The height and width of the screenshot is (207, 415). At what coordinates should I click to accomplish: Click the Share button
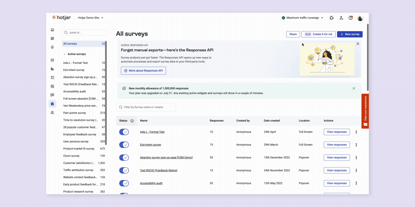coord(293,34)
